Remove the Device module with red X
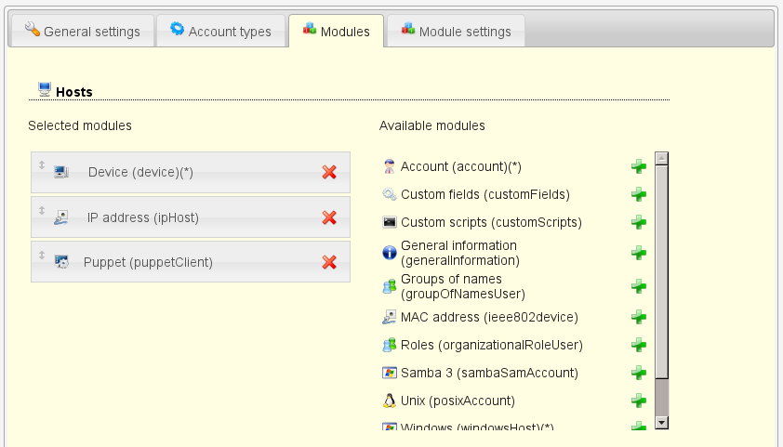Viewport: 783px width, 447px height. (329, 172)
